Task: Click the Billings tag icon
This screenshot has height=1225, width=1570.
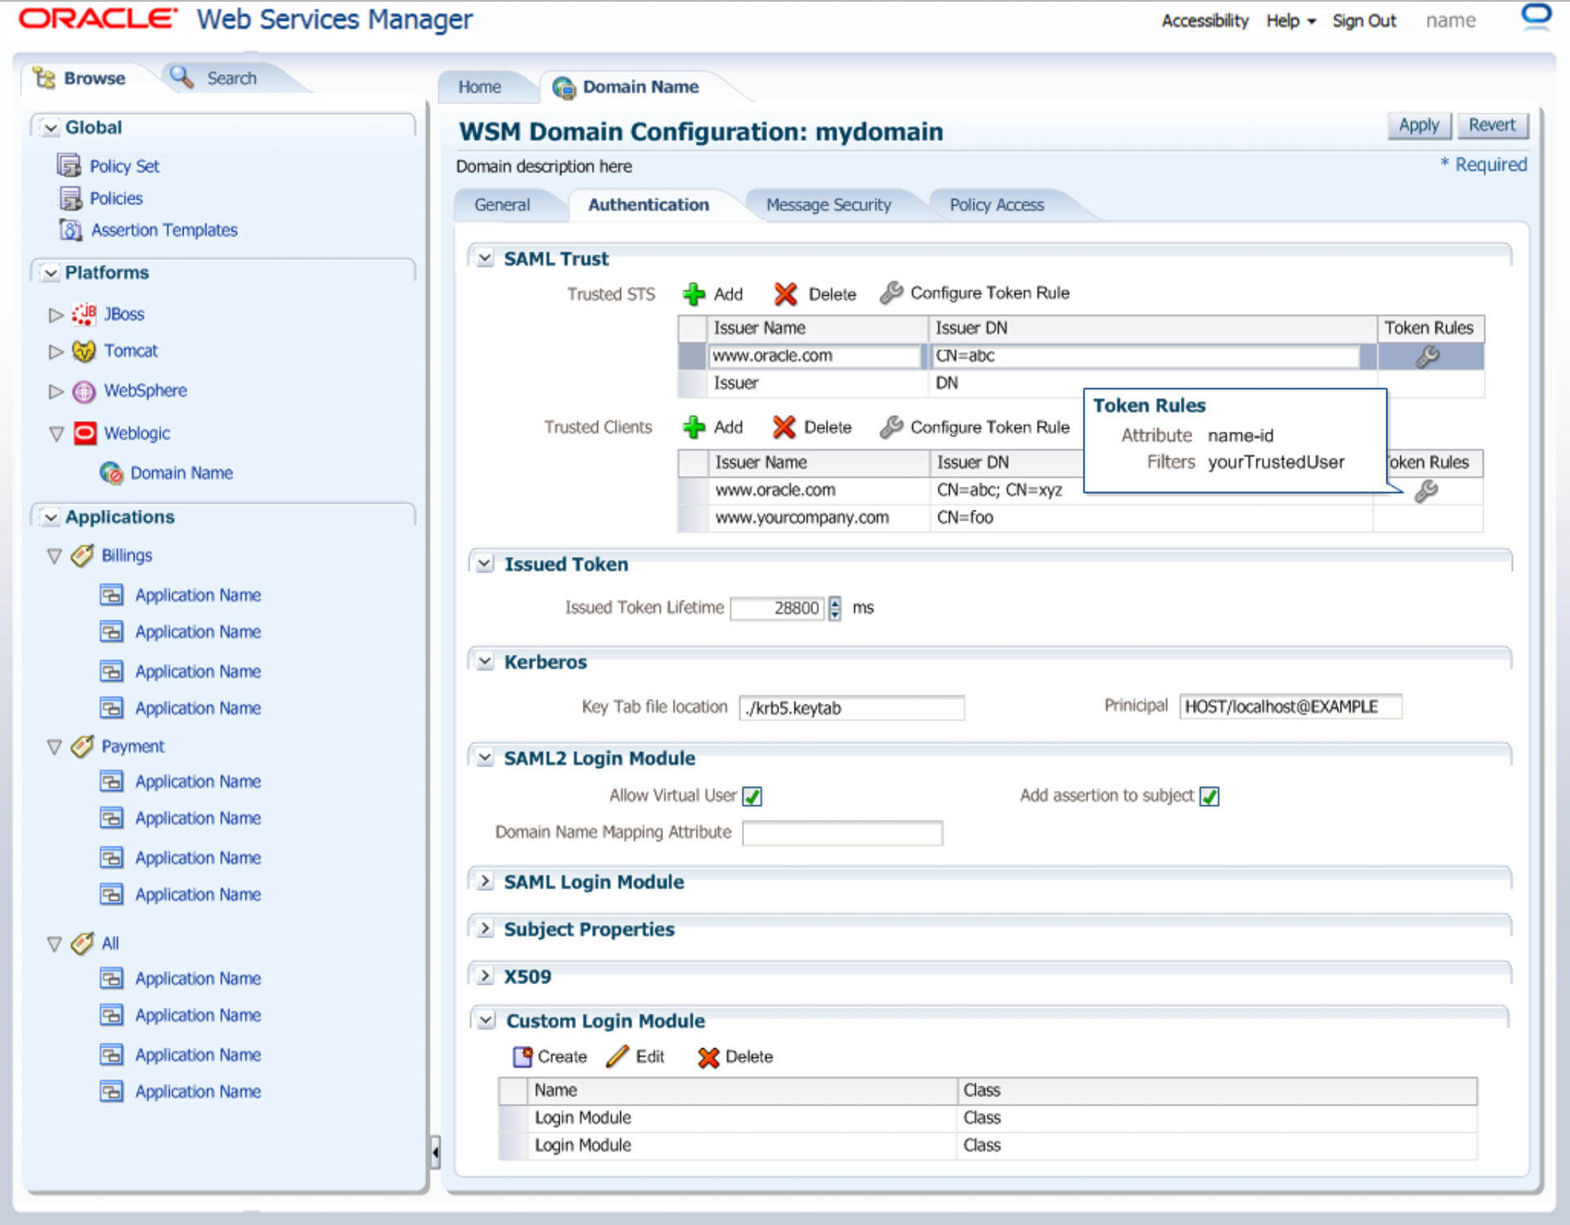Action: pos(83,556)
